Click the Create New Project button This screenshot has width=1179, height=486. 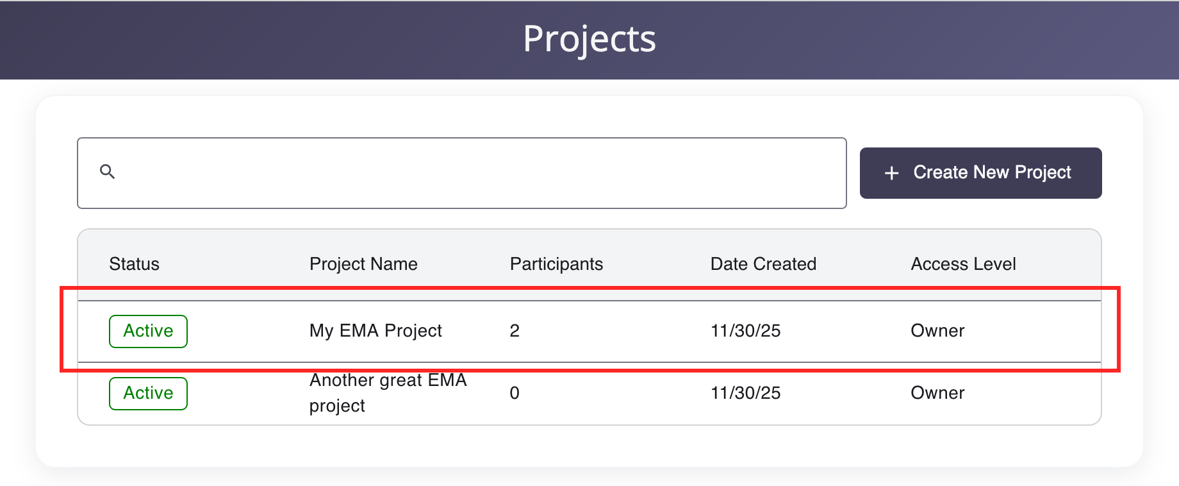coord(980,172)
